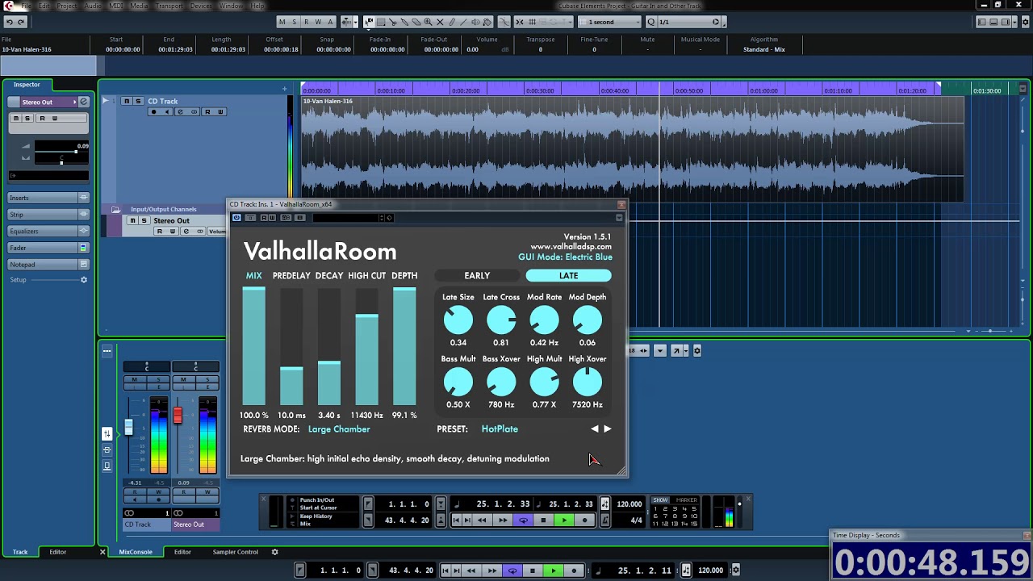Viewport: 1033px width, 581px height.
Task: Switch to the Sampler Control tab
Action: 235,552
